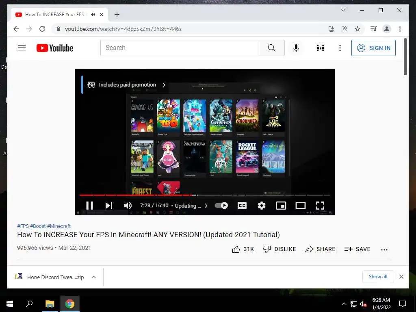Open the #Boost hashtag
The image size is (416, 312).
(38, 226)
